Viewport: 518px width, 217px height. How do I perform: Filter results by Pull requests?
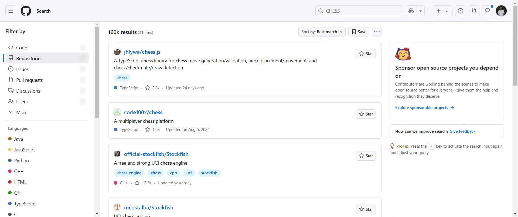pyautogui.click(x=47, y=80)
